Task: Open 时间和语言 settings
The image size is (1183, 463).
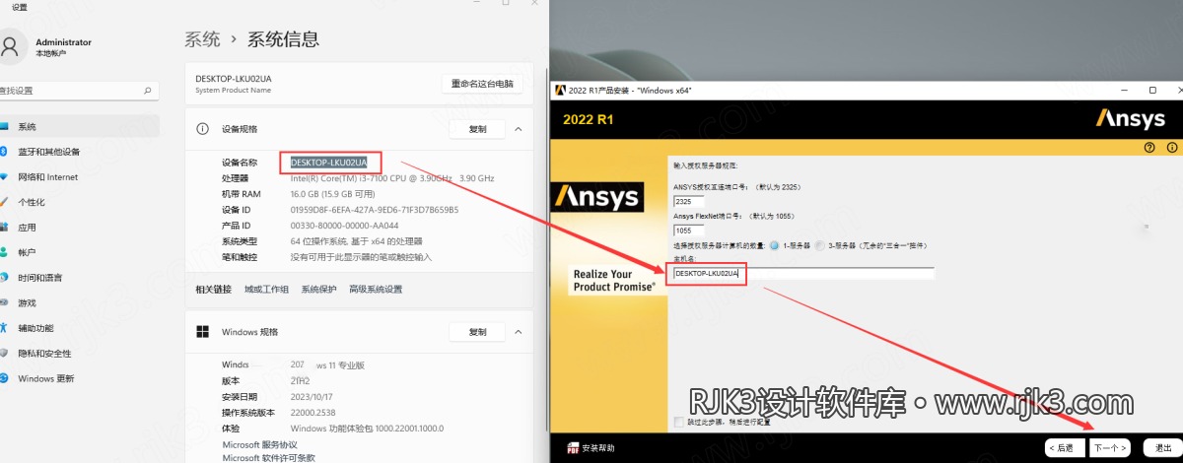Action: [79, 278]
